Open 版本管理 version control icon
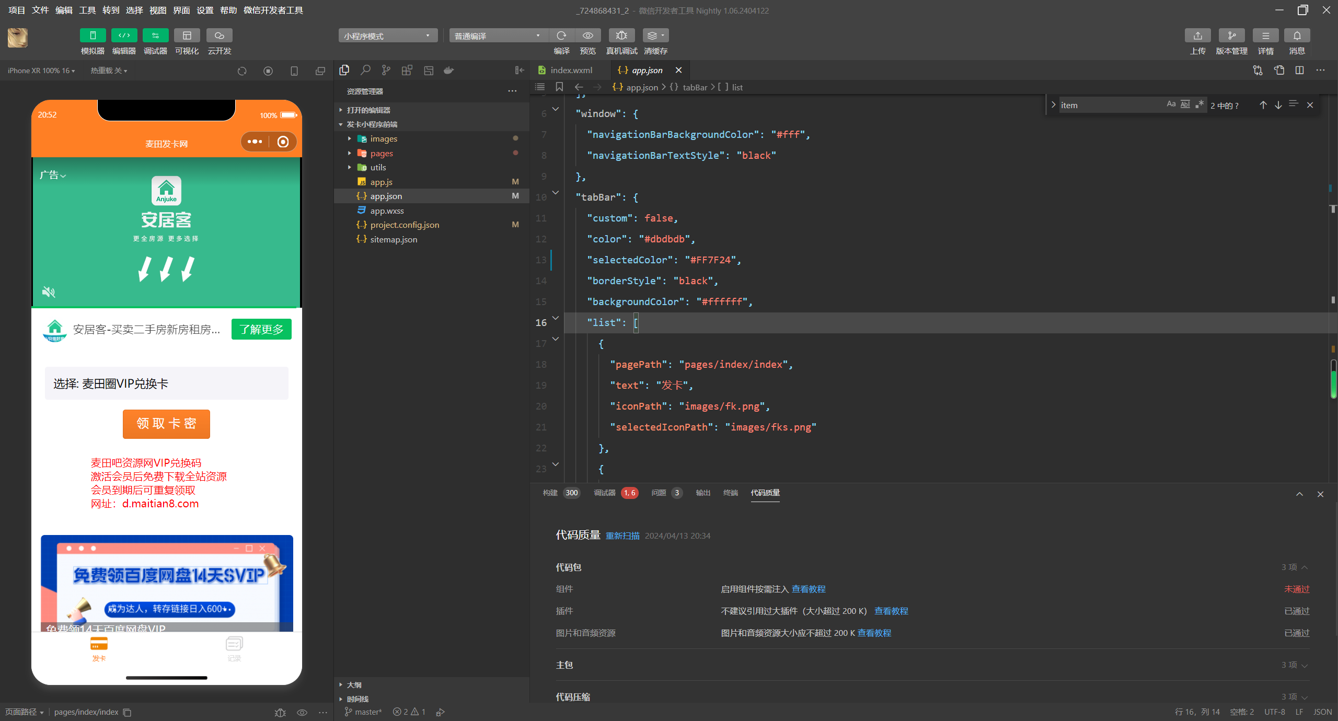The height and width of the screenshot is (721, 1338). (1231, 36)
